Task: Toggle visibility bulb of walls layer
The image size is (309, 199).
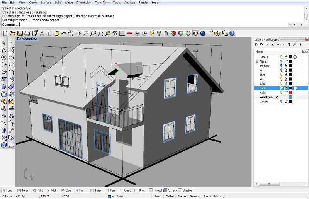Action: coord(281,92)
